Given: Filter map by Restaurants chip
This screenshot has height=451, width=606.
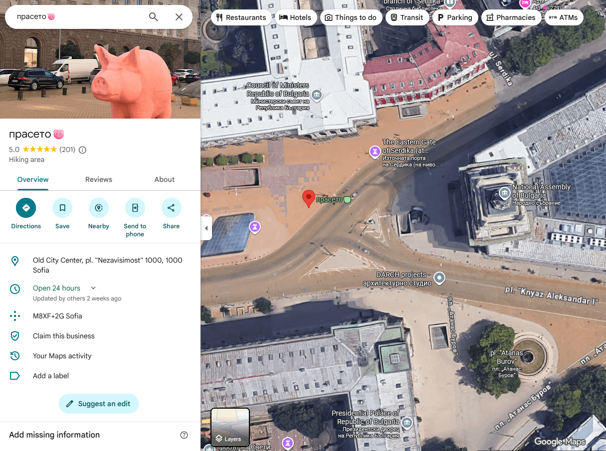Looking at the screenshot, I should (241, 17).
